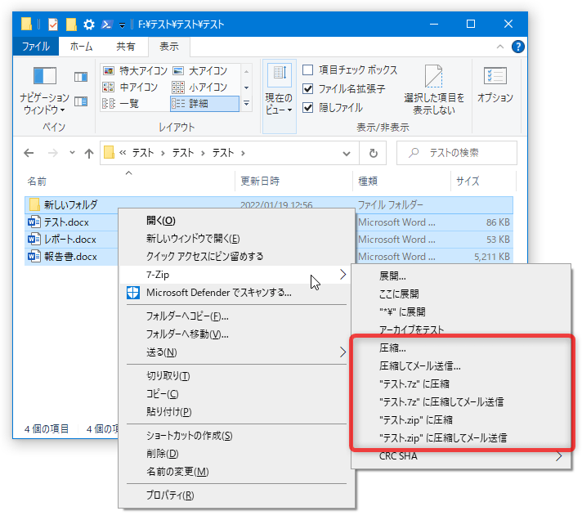
Task: Toggle the Preview pane icon
Action: coord(81,77)
